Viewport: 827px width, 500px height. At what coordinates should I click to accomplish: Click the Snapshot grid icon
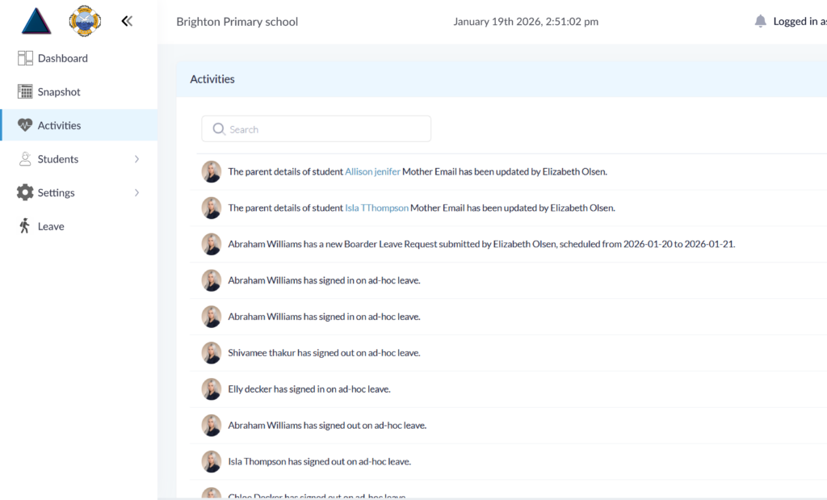(x=25, y=92)
